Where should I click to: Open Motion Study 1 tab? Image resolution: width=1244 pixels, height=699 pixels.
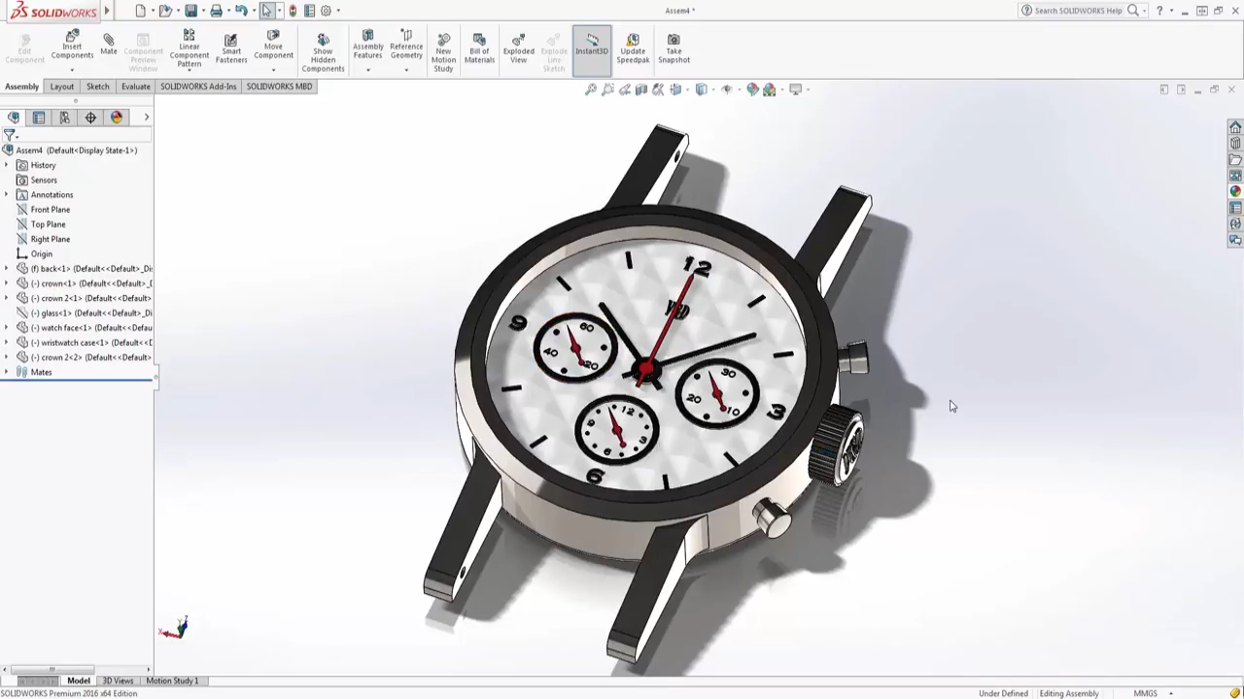[172, 681]
